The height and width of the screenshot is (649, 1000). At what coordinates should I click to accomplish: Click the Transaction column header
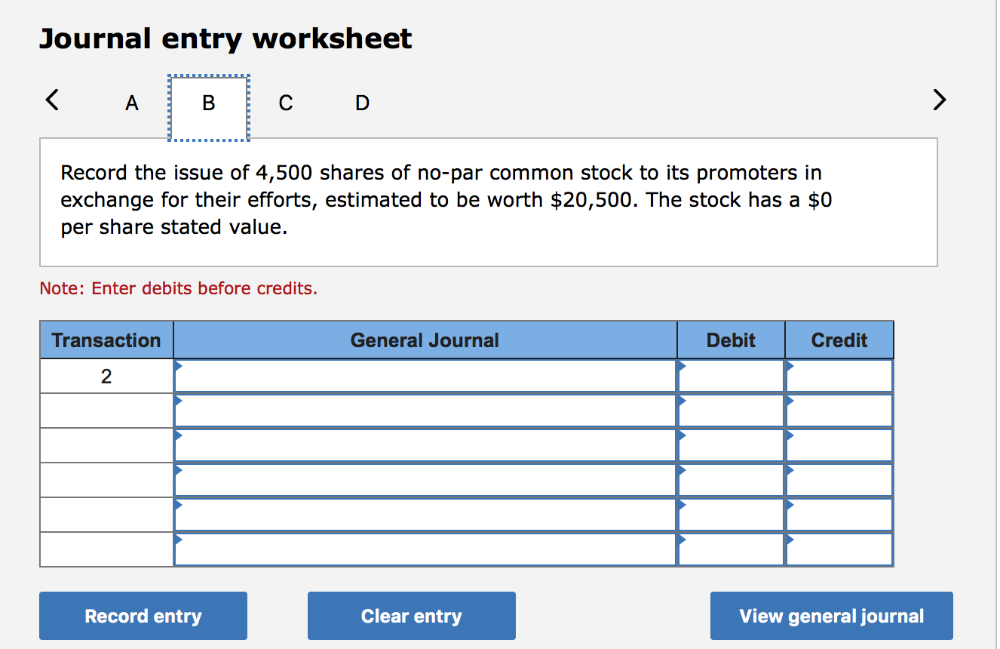coord(106,340)
